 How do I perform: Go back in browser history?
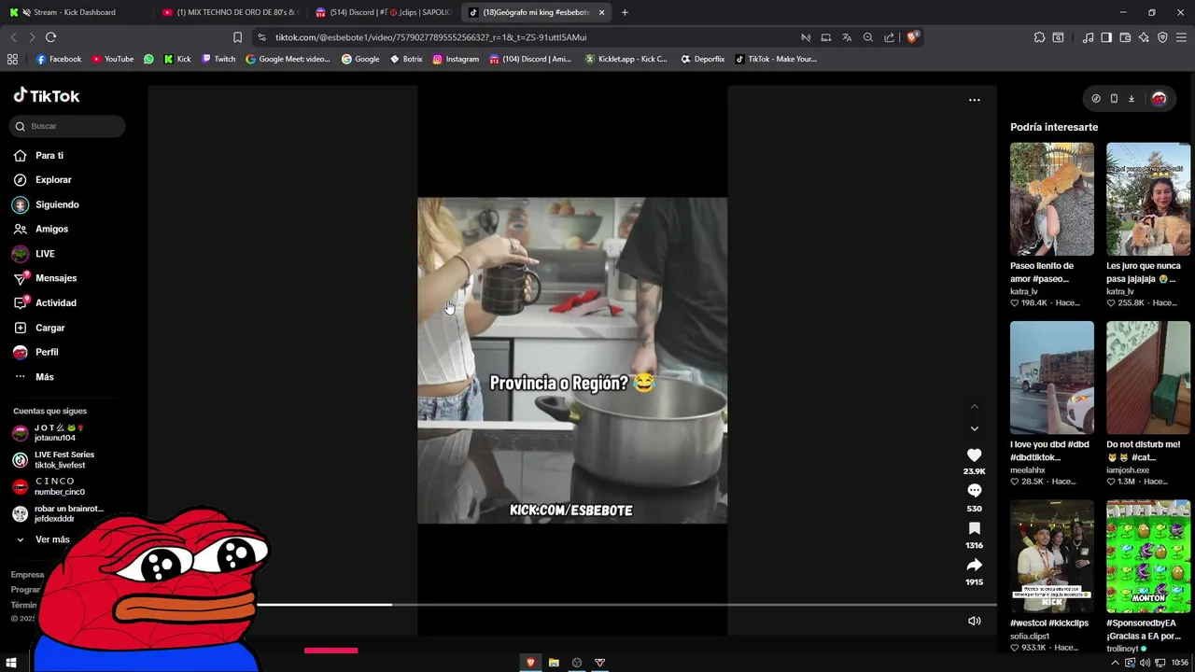tap(13, 37)
